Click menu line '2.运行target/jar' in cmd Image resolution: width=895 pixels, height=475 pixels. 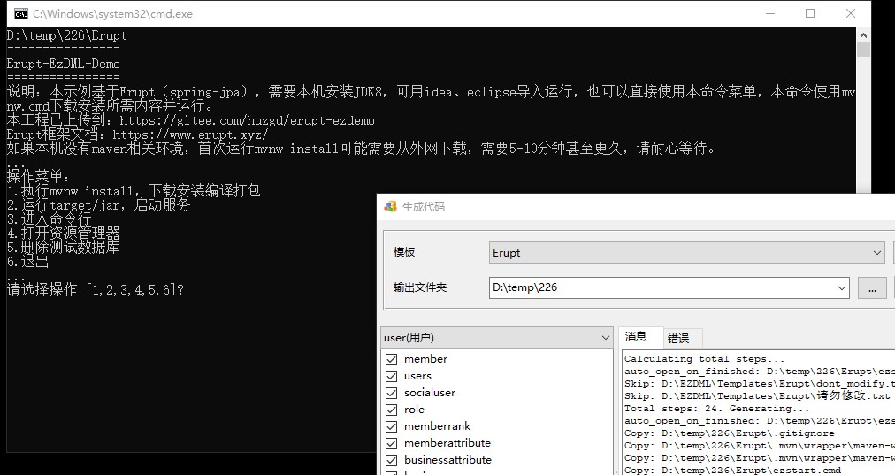(98, 205)
